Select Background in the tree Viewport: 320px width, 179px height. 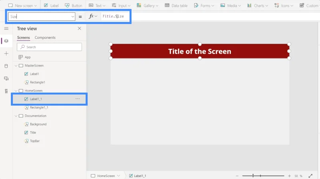38,124
